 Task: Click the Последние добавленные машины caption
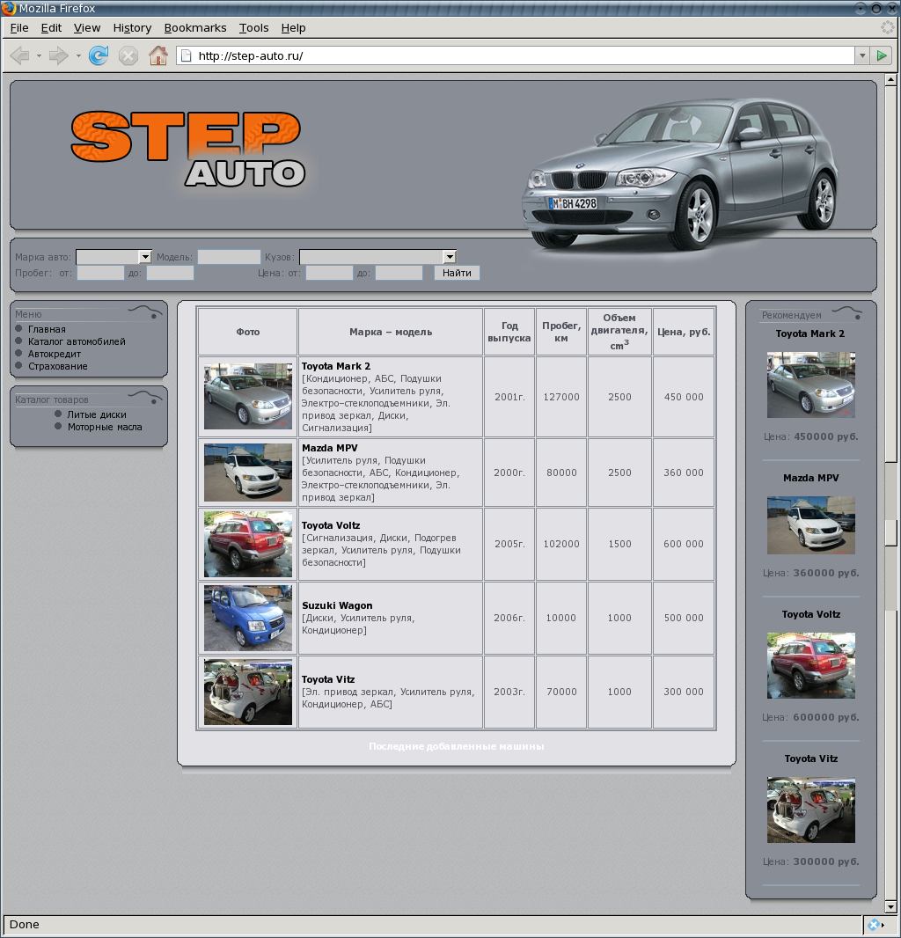pos(457,746)
